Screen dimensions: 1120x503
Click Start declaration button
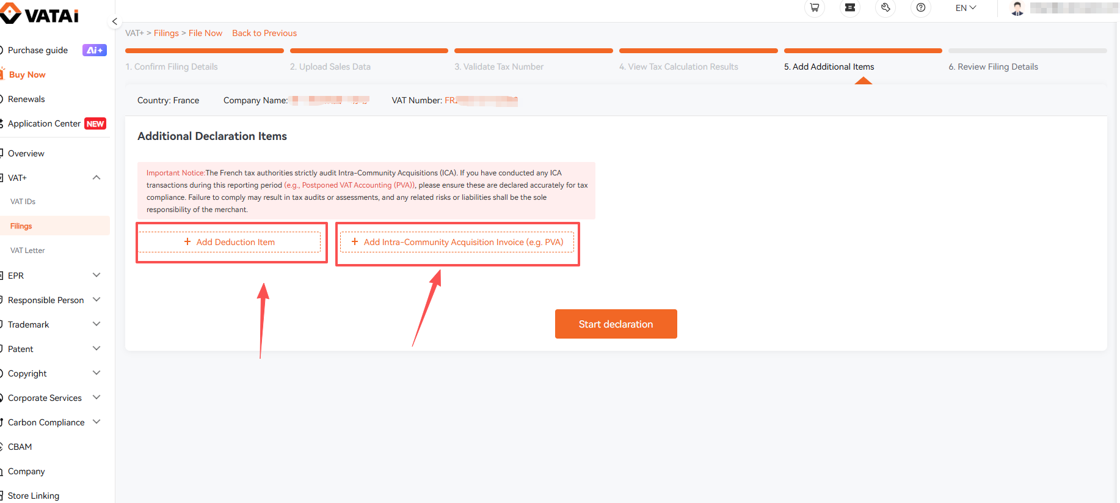(616, 324)
